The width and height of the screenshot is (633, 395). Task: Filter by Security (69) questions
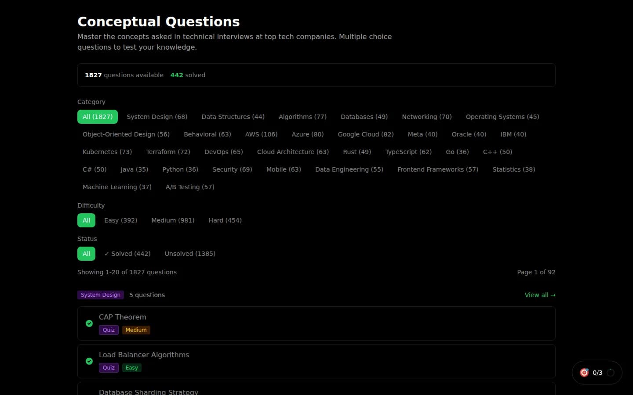232,169
